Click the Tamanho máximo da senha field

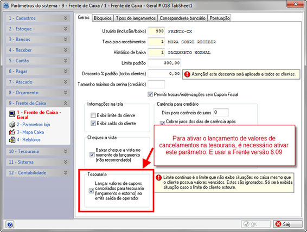[156, 85]
